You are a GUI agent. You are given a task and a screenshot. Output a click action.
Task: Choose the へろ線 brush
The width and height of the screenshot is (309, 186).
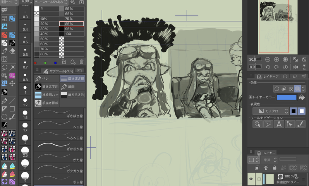coord(59,125)
